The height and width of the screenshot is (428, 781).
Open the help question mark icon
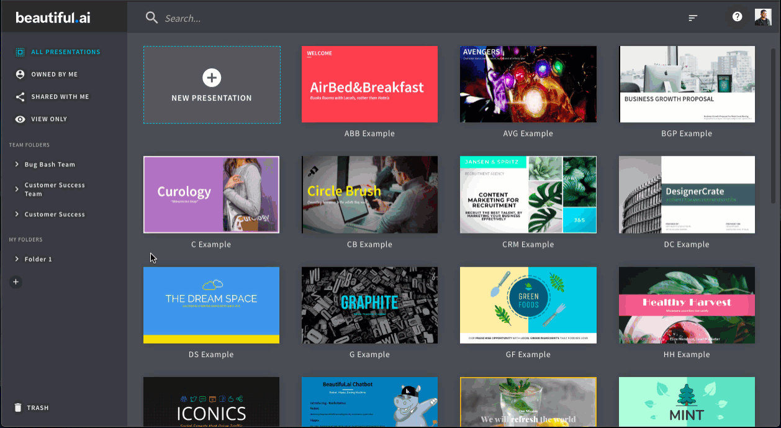(737, 17)
